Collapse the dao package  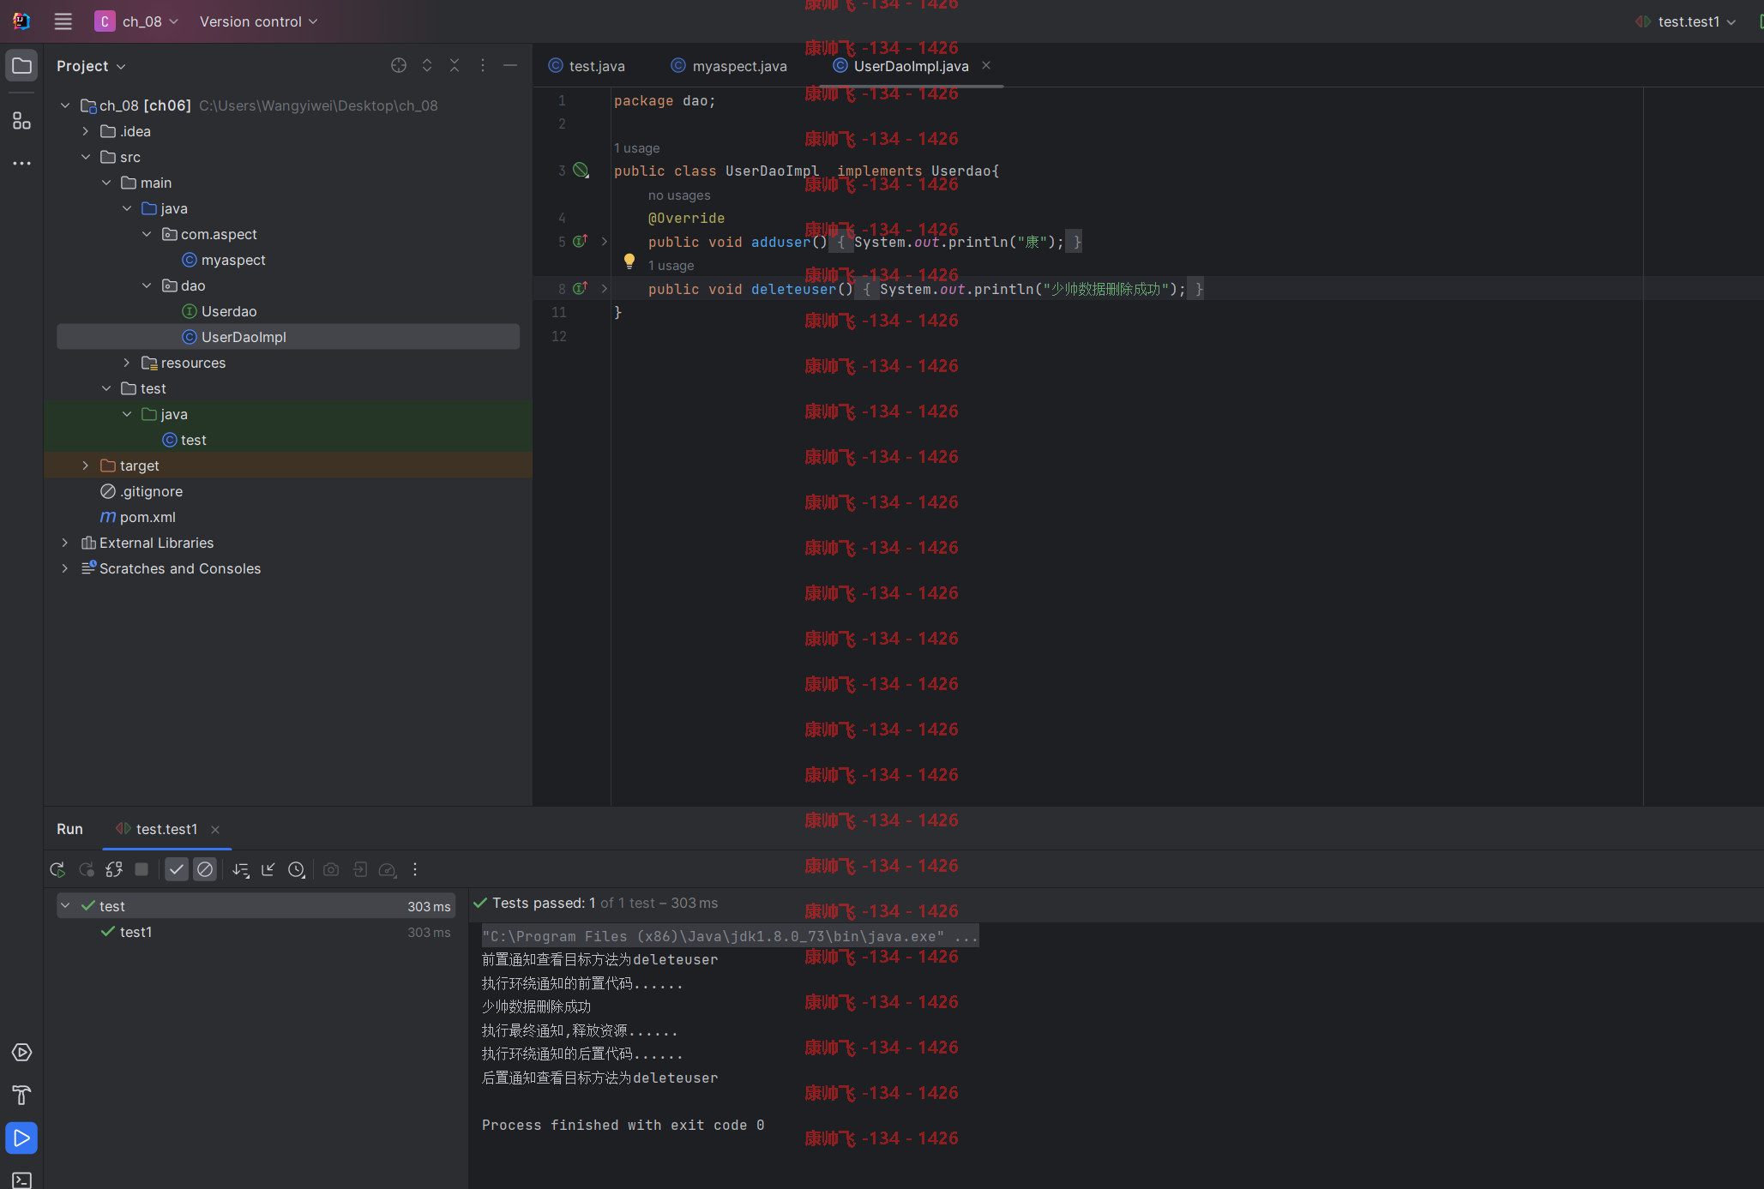[x=147, y=285]
